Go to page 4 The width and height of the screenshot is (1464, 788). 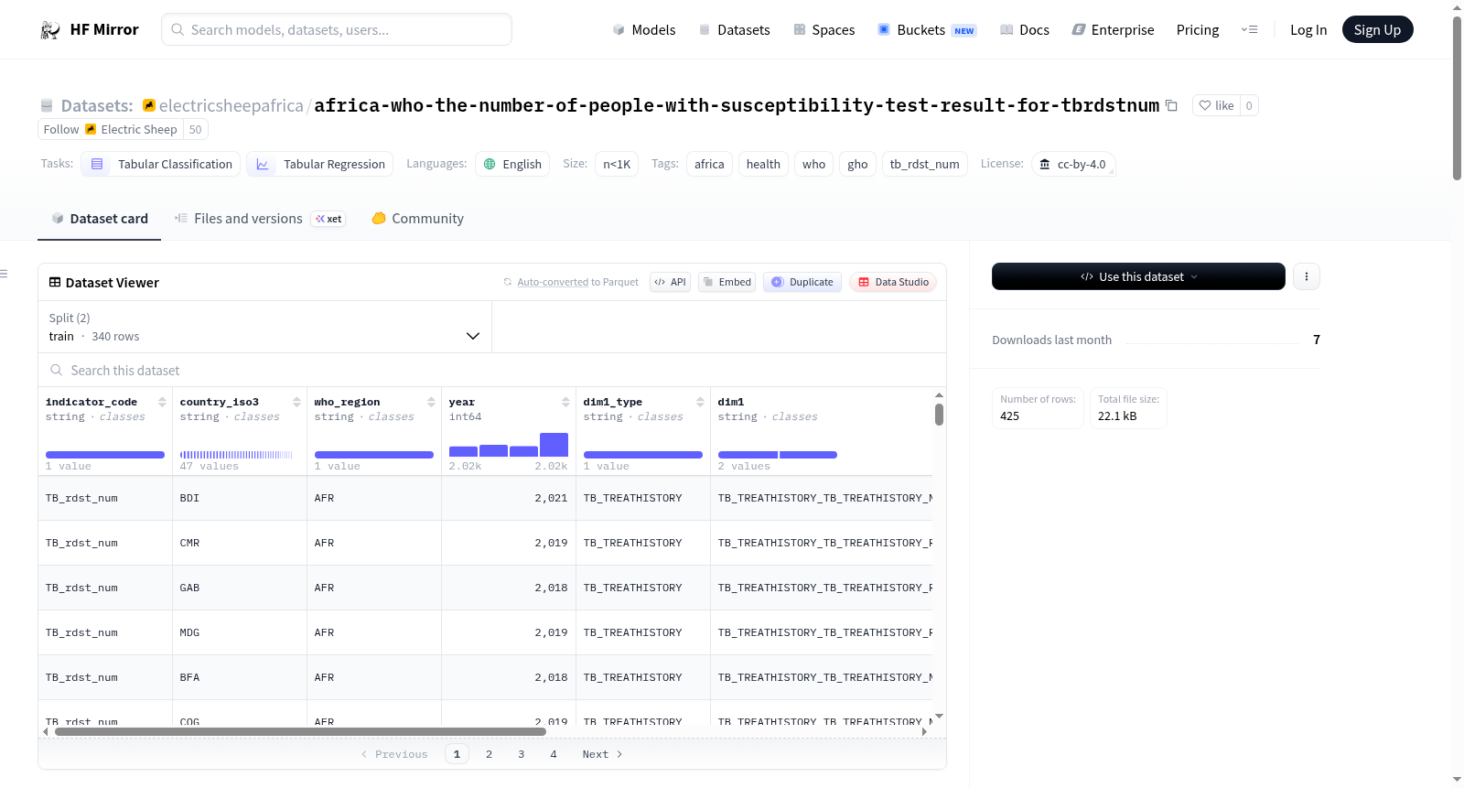point(553,754)
